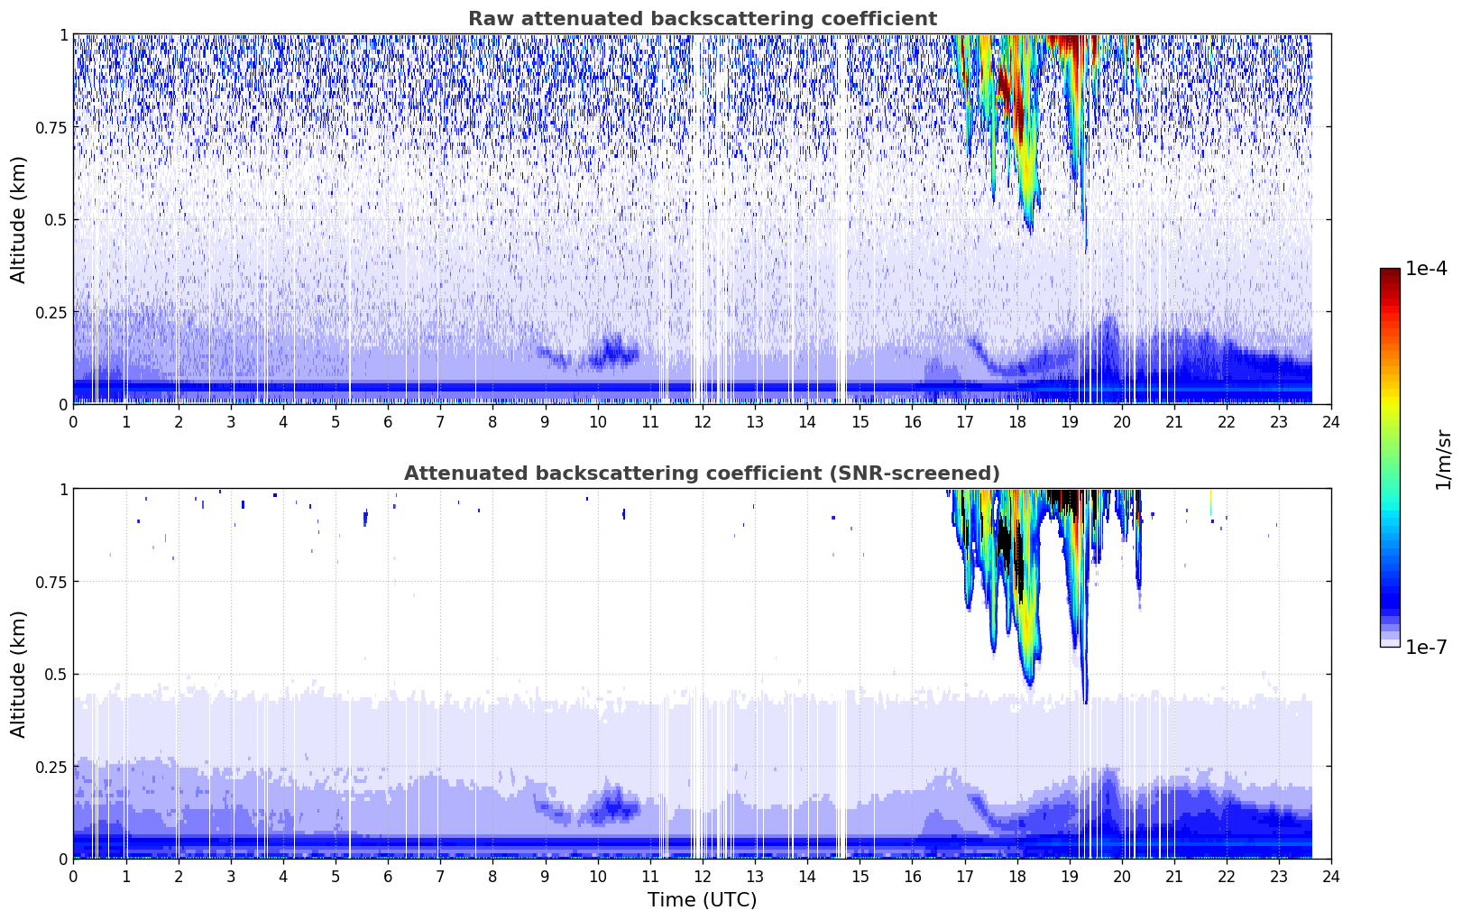Click the '21' time tick under the SNR-screened plot

1174,876
